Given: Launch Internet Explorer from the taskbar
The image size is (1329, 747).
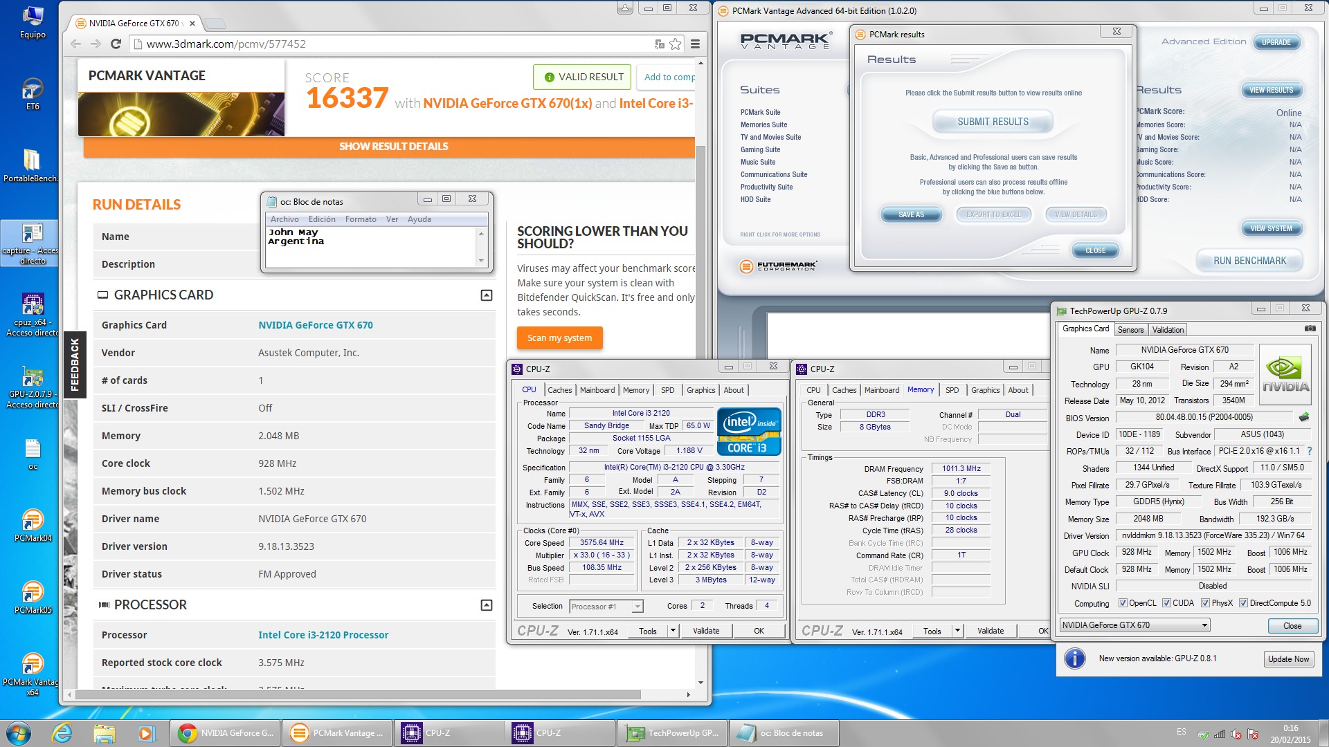Looking at the screenshot, I should (x=62, y=732).
